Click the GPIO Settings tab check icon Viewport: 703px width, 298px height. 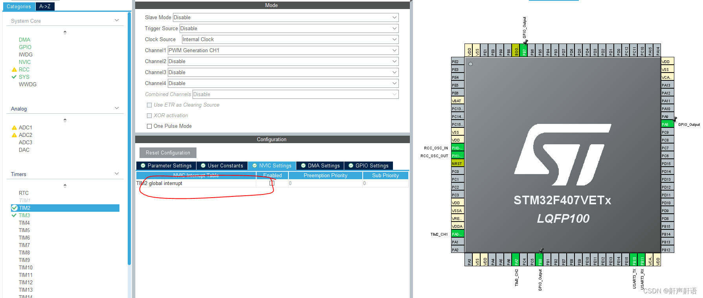coord(351,166)
